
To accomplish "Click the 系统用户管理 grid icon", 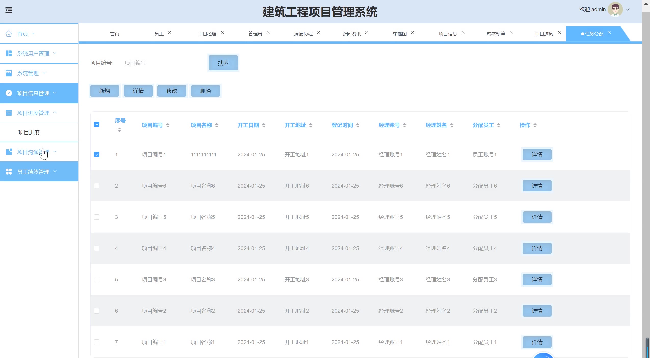I will 9,53.
